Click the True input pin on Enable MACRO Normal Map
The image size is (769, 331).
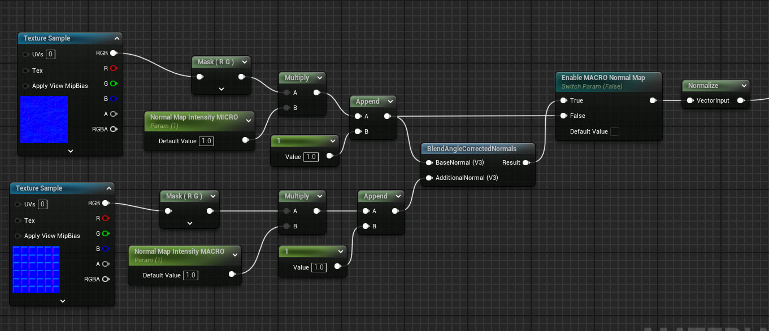coord(563,100)
